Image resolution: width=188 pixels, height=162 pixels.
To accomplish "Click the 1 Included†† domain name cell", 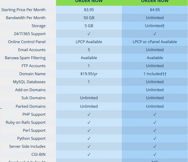I will pos(155,74).
